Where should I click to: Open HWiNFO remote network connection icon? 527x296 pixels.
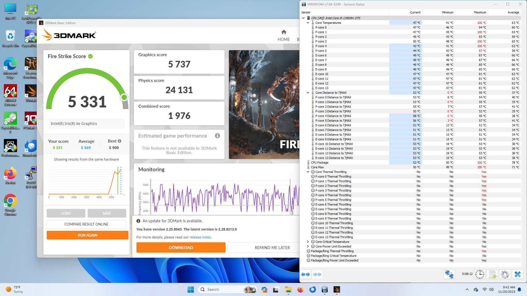pyautogui.click(x=449, y=274)
